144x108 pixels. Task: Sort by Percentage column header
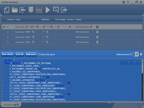tap(60, 20)
